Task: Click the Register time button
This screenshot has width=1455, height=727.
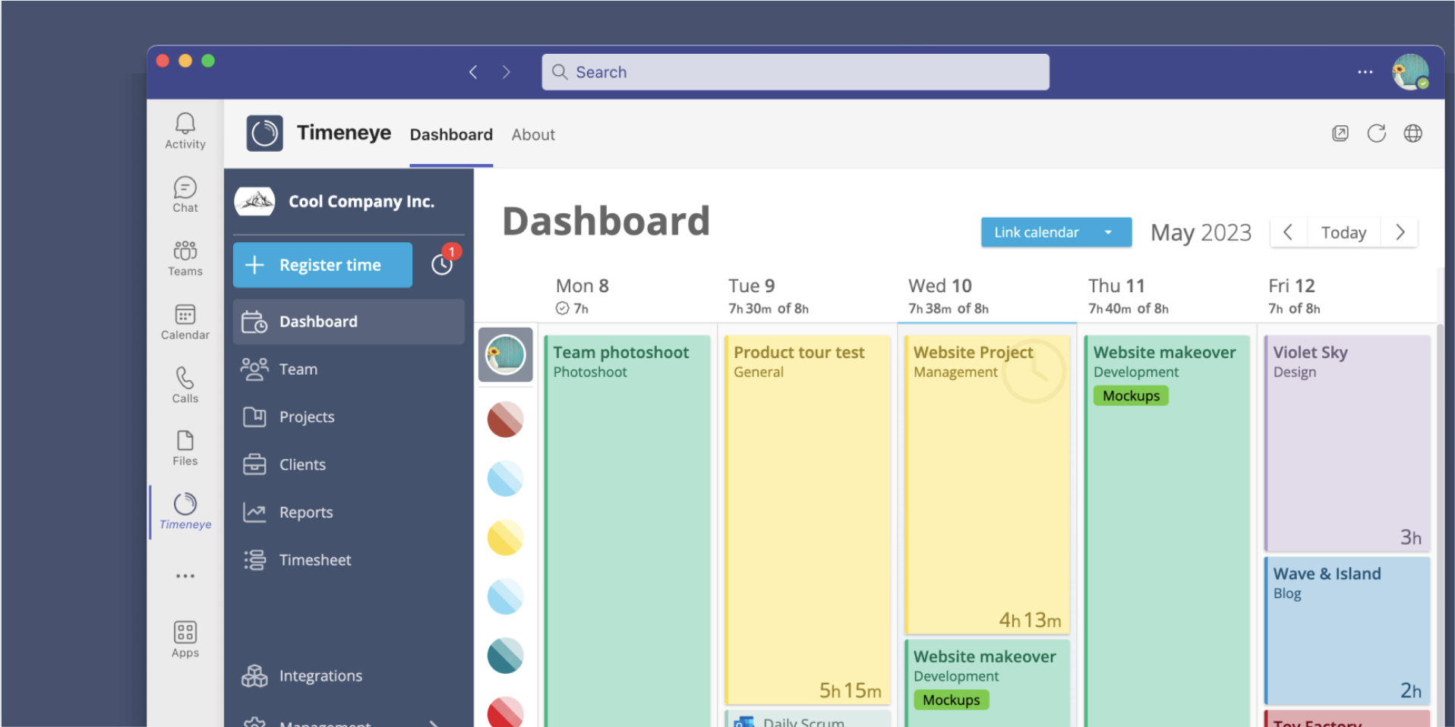Action: click(323, 265)
